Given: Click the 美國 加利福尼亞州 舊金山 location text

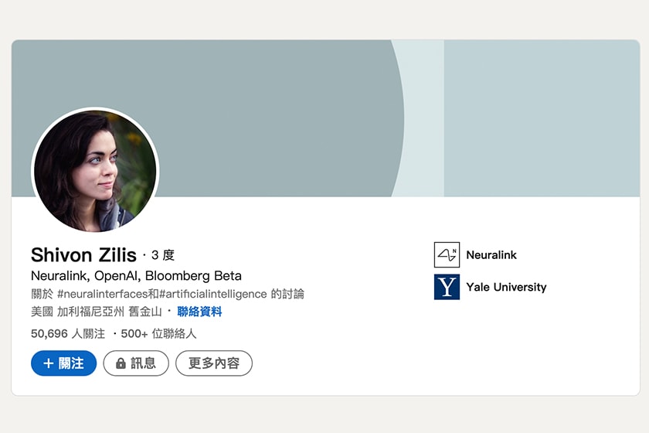Looking at the screenshot, I should point(96,312).
